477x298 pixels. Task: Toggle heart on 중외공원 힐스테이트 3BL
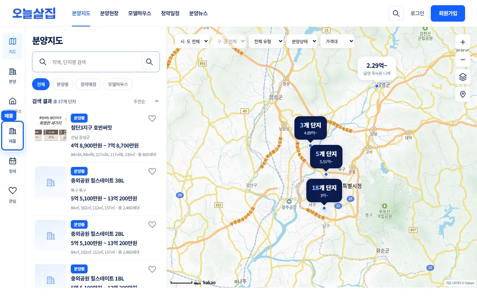tap(152, 171)
